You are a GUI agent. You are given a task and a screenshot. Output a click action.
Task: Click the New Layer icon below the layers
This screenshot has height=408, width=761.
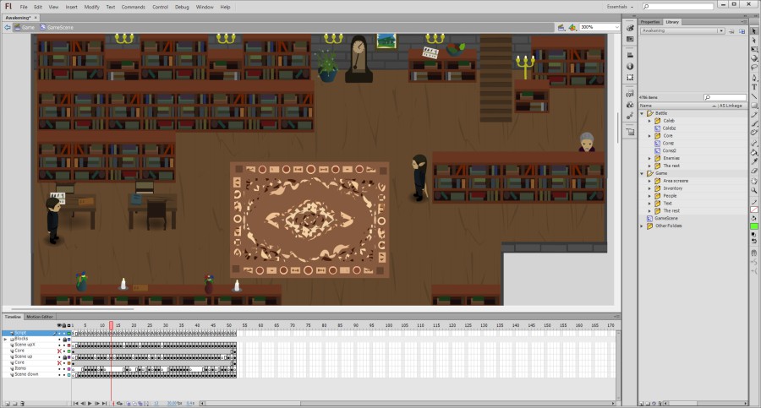point(7,403)
